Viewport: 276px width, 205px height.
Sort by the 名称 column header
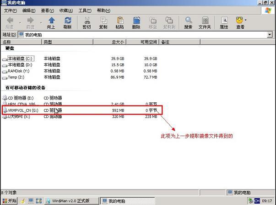coord(21,42)
